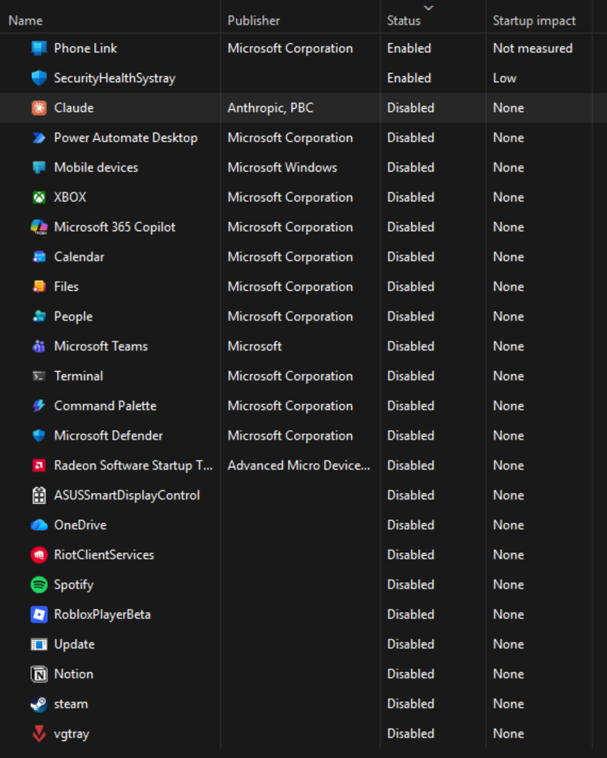Select the Files app icon
The height and width of the screenshot is (758, 607).
[39, 286]
